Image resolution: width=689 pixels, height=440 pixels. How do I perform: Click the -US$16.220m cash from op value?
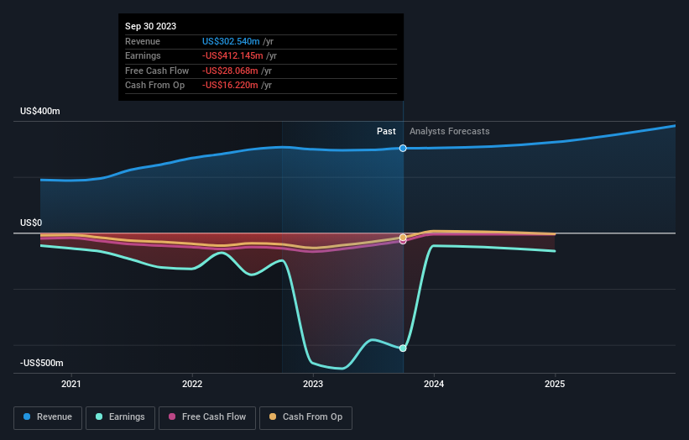[x=230, y=86]
